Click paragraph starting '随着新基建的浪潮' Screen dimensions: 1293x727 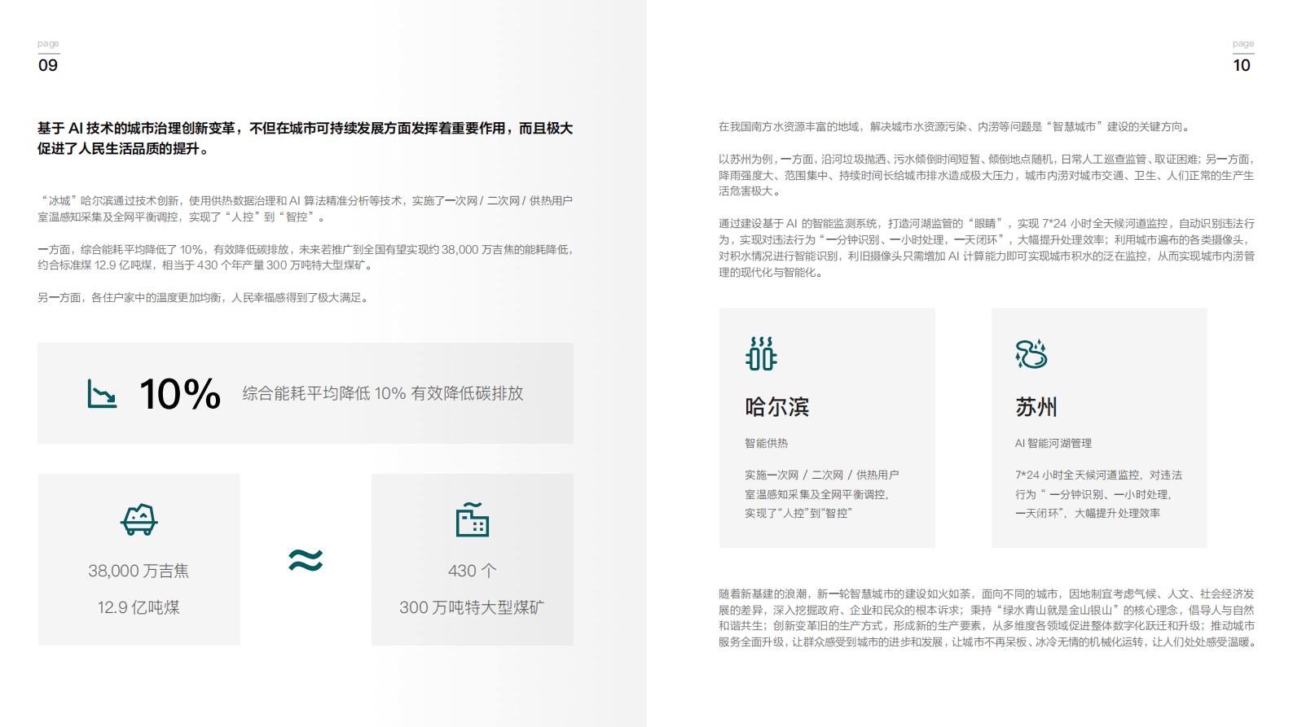(x=987, y=618)
